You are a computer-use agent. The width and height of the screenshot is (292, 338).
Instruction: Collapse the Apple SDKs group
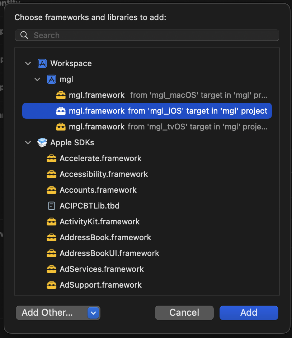click(x=28, y=142)
